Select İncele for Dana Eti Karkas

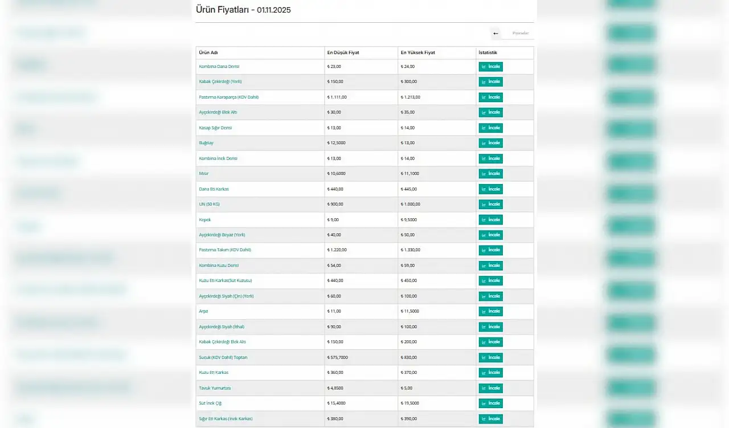(490, 189)
